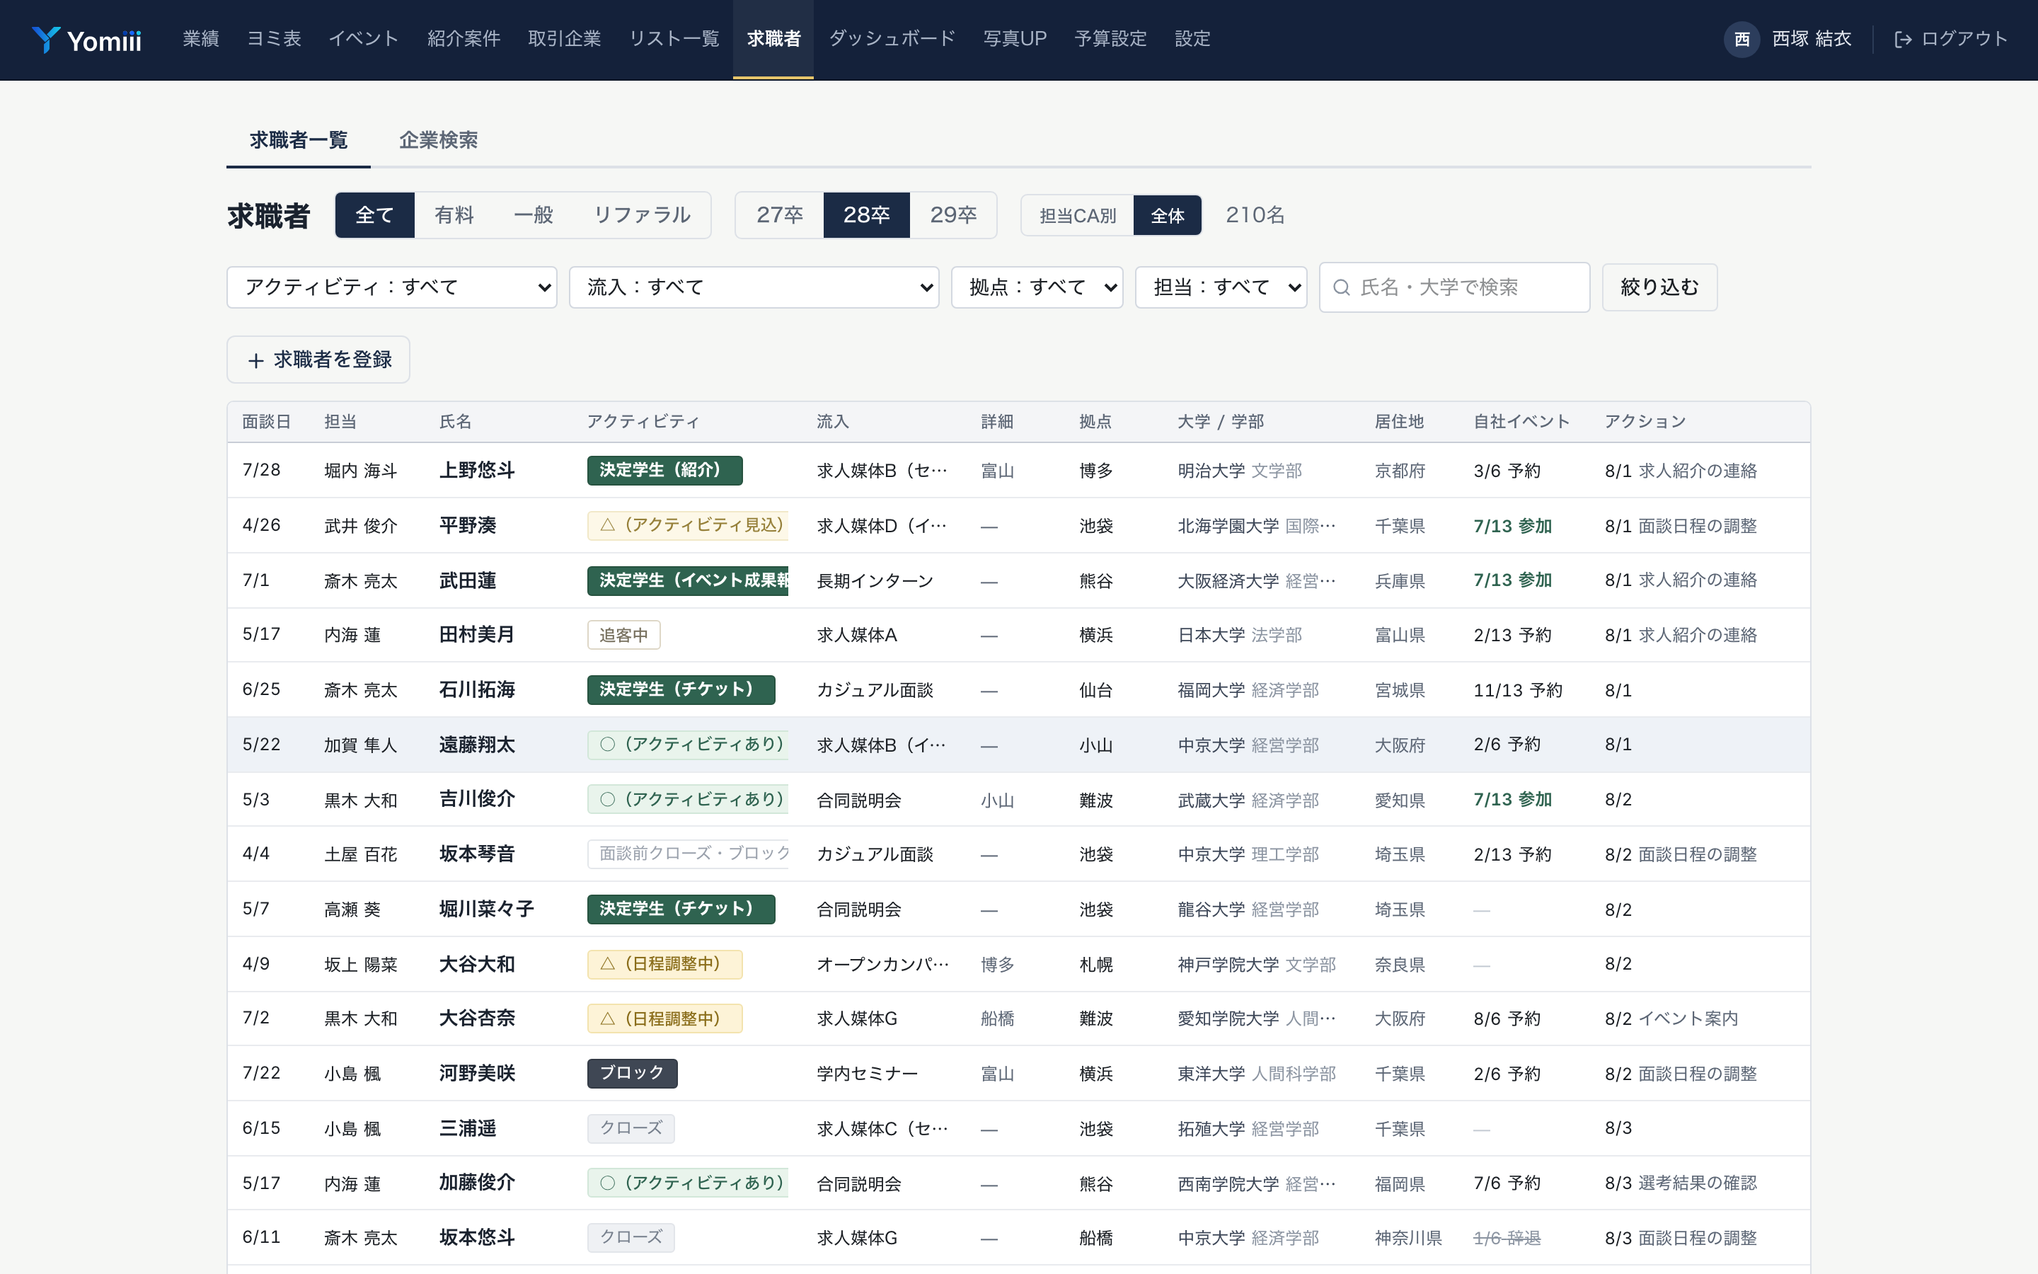
Task: Click 坂本悠斗's struck-through 1/6 辞退 event
Action: [x=1507, y=1238]
